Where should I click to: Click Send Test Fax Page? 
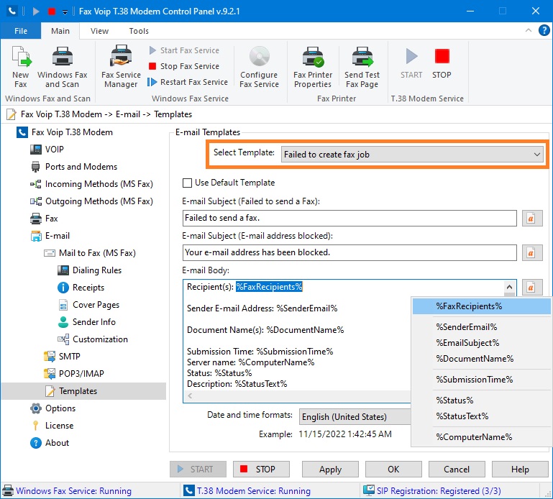tap(362, 67)
